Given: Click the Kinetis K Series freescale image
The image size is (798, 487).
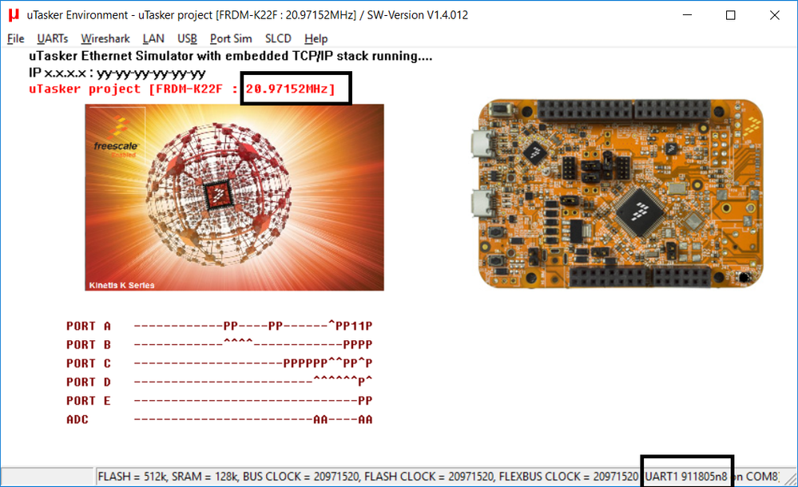Looking at the screenshot, I should tap(234, 197).
